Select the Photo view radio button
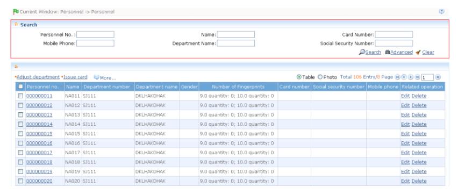This screenshot has width=458, height=195. coord(320,77)
